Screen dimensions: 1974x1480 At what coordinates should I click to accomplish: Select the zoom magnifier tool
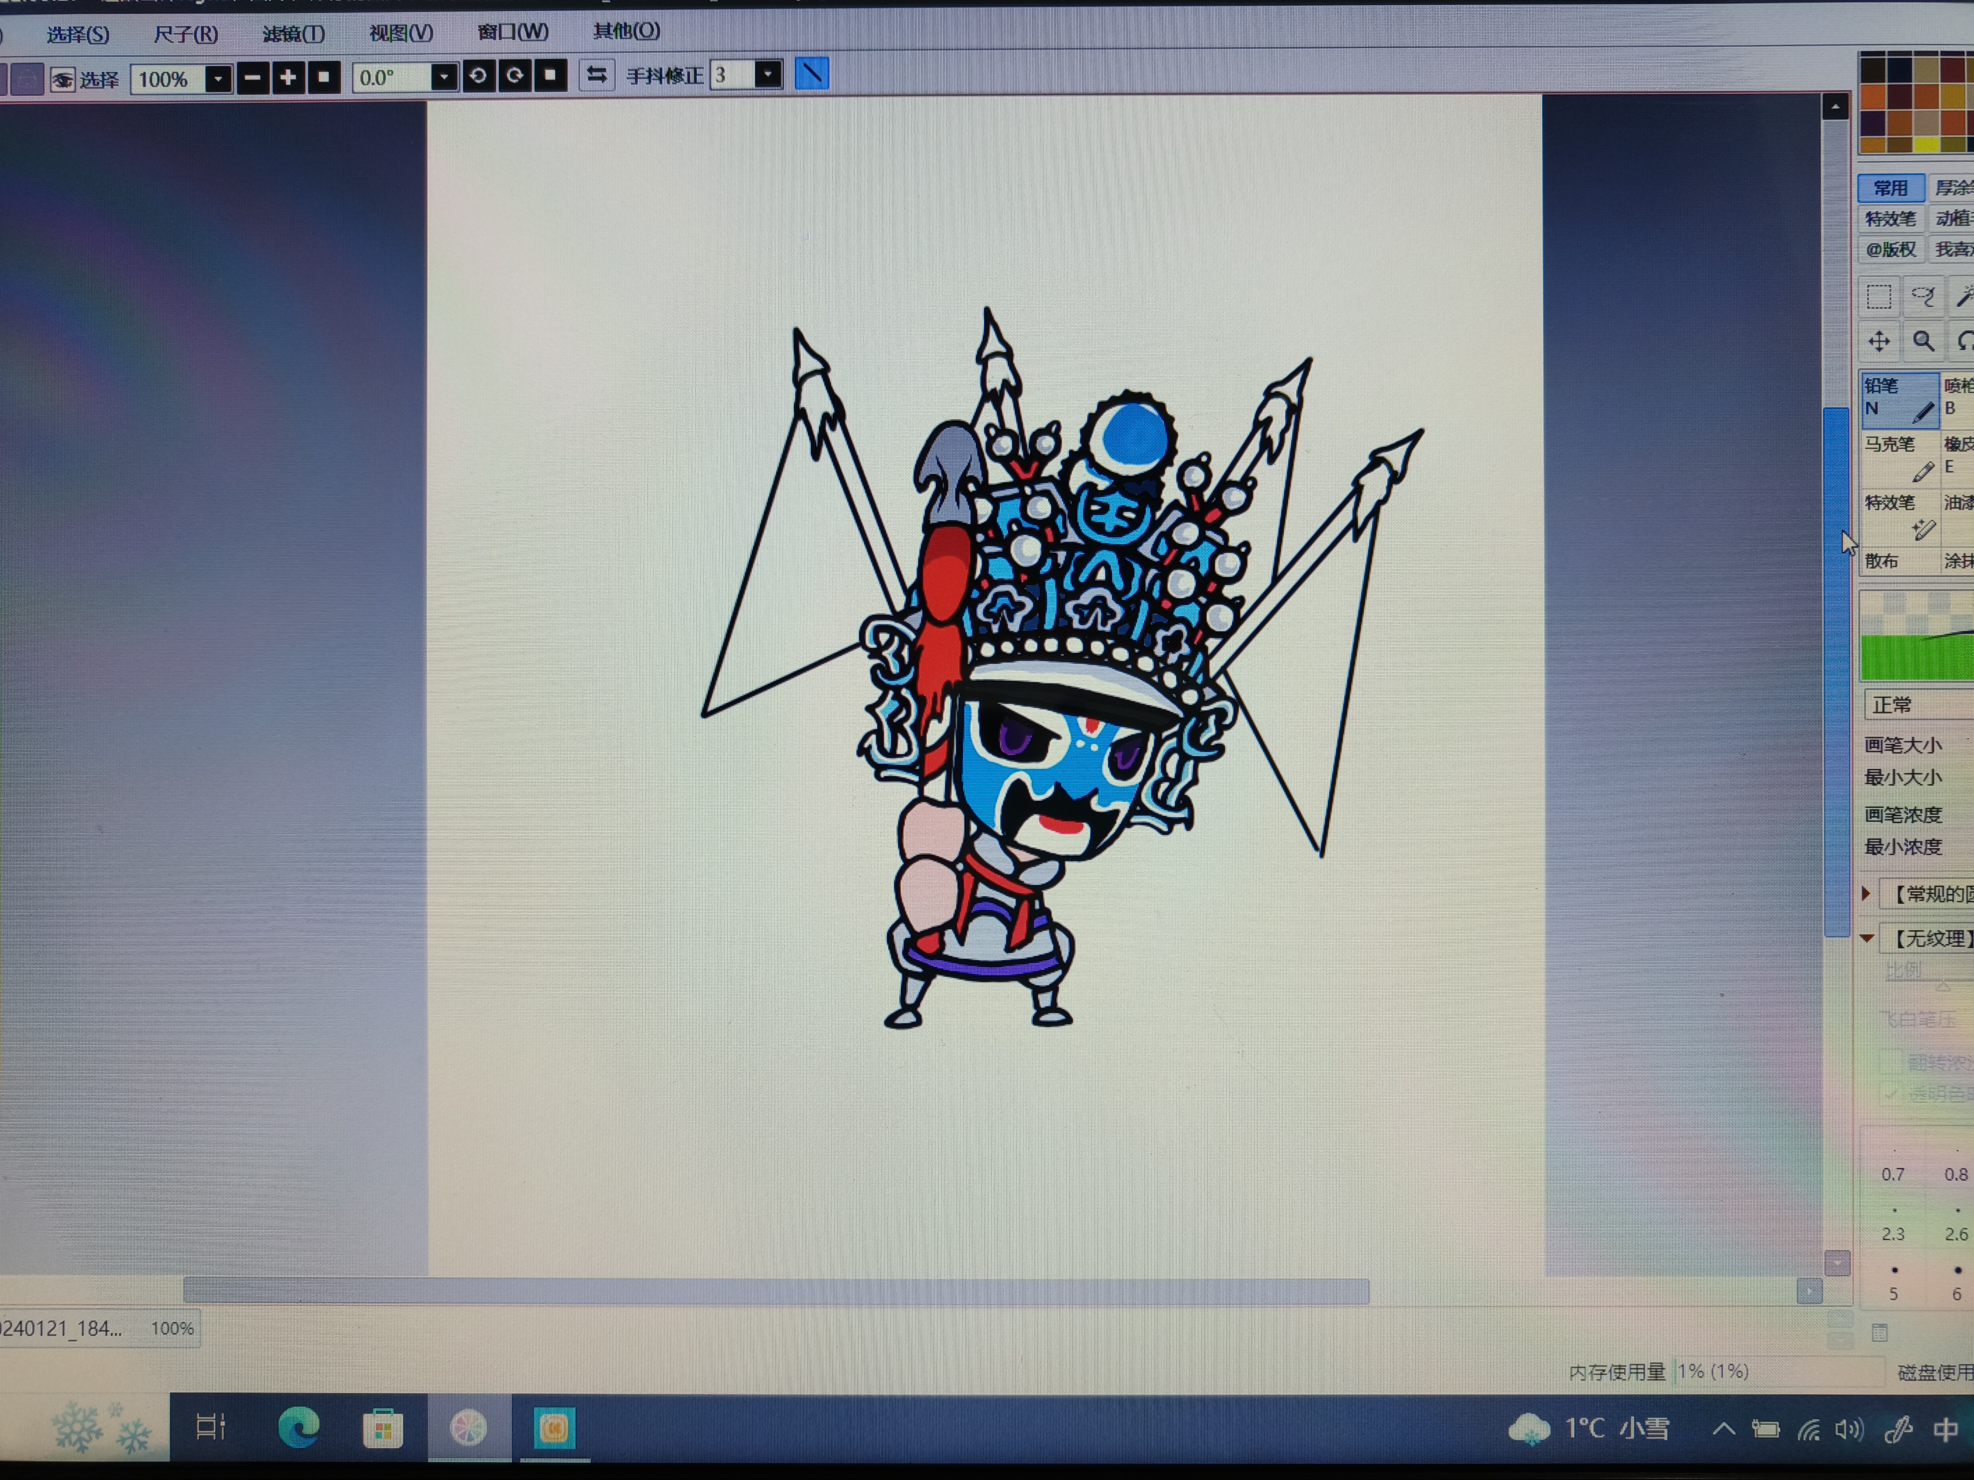click(x=1922, y=342)
